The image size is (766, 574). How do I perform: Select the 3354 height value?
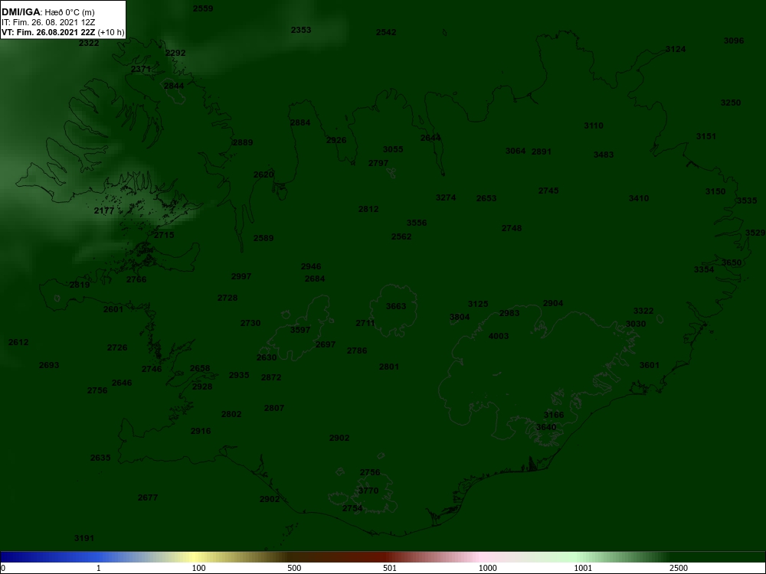click(x=704, y=269)
